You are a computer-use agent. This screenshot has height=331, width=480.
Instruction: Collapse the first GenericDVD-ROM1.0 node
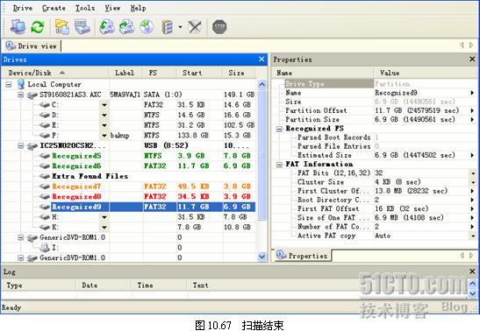pos(20,237)
